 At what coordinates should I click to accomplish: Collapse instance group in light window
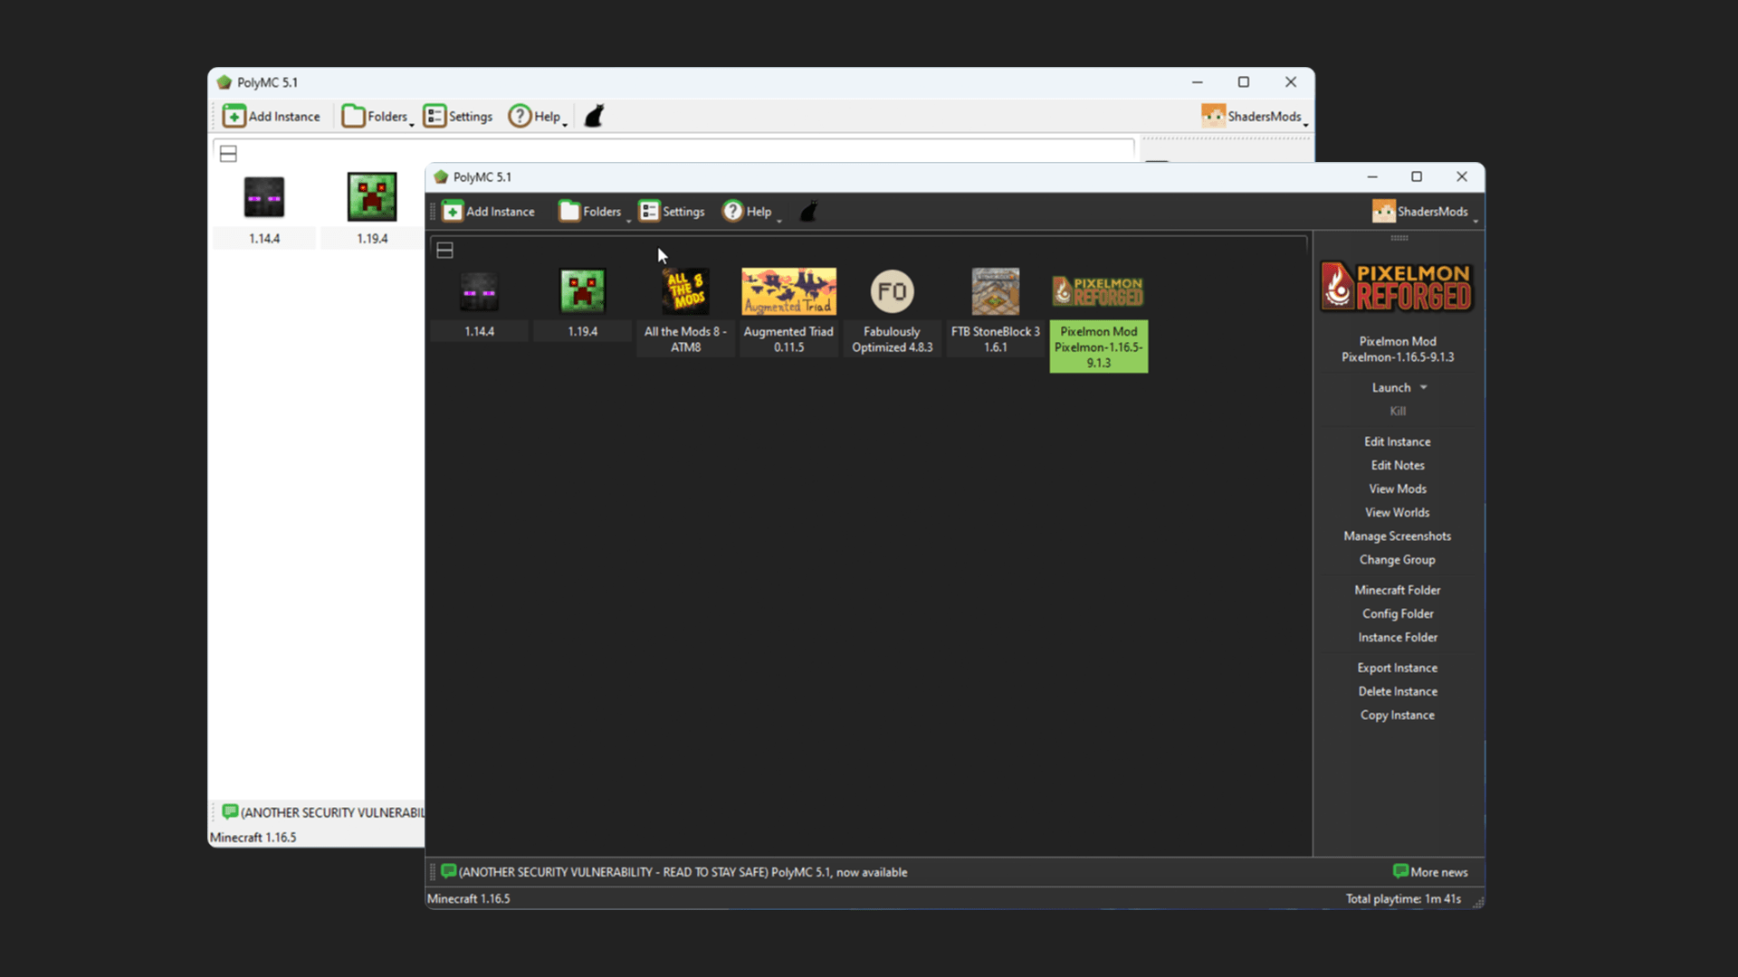(228, 155)
